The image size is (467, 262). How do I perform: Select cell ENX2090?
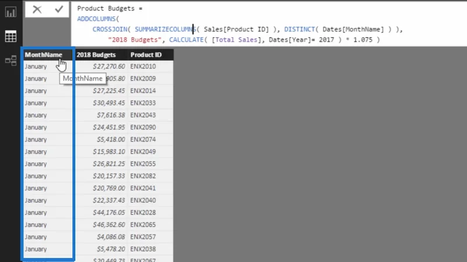pos(143,127)
